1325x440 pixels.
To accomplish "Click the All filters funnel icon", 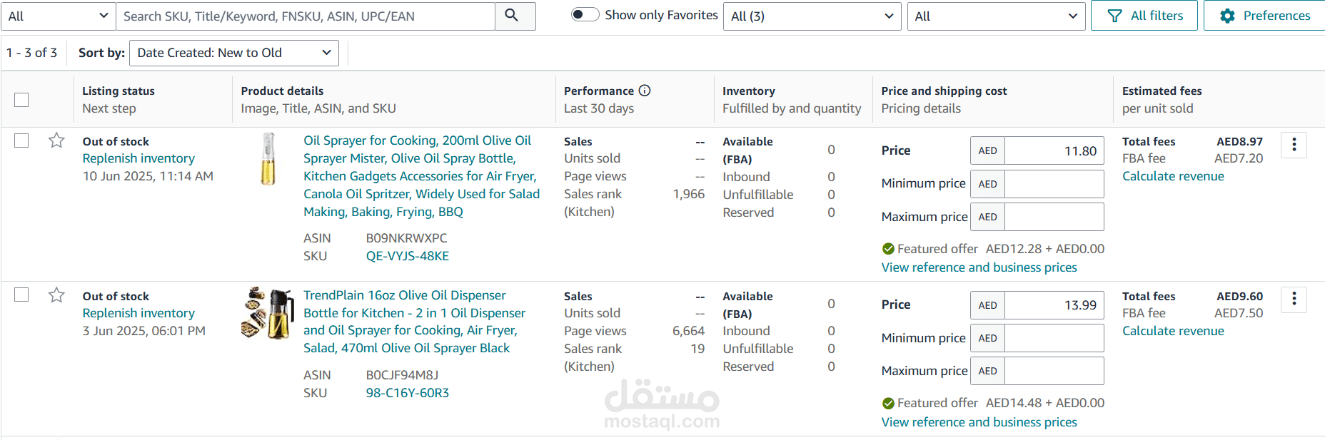I will tap(1114, 16).
